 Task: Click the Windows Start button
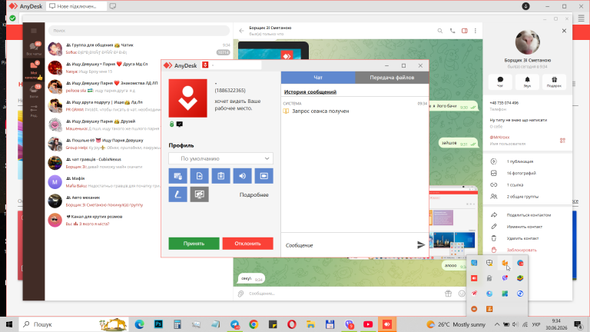pyautogui.click(x=9, y=324)
